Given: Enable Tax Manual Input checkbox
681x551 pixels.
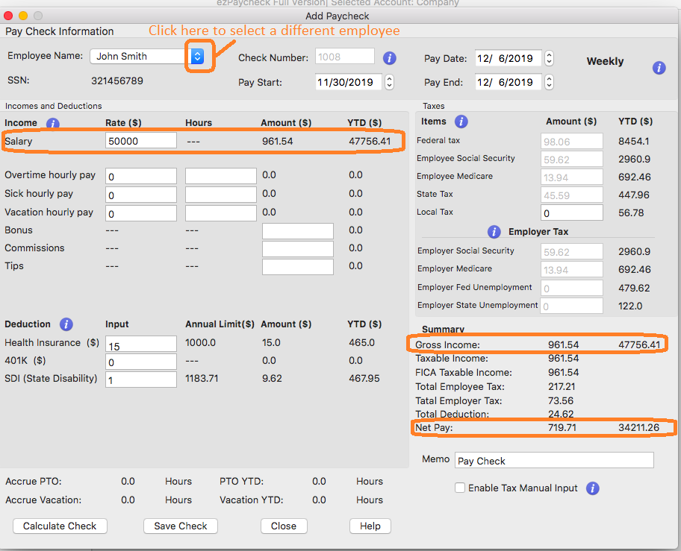Looking at the screenshot, I should [460, 488].
